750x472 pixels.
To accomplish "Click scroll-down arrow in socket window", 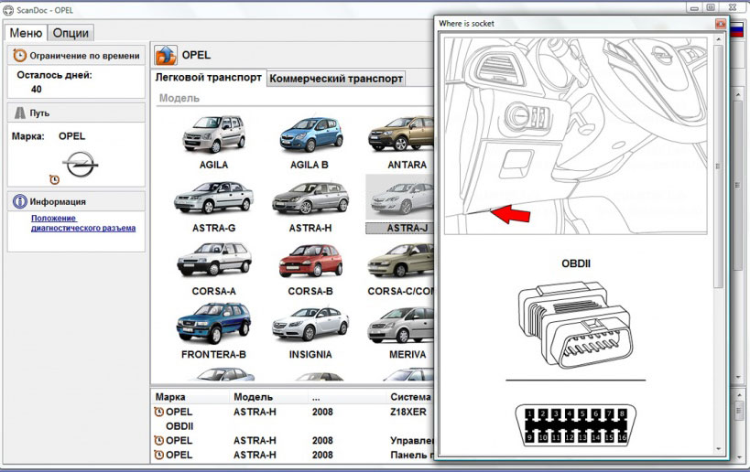I will click(x=719, y=449).
